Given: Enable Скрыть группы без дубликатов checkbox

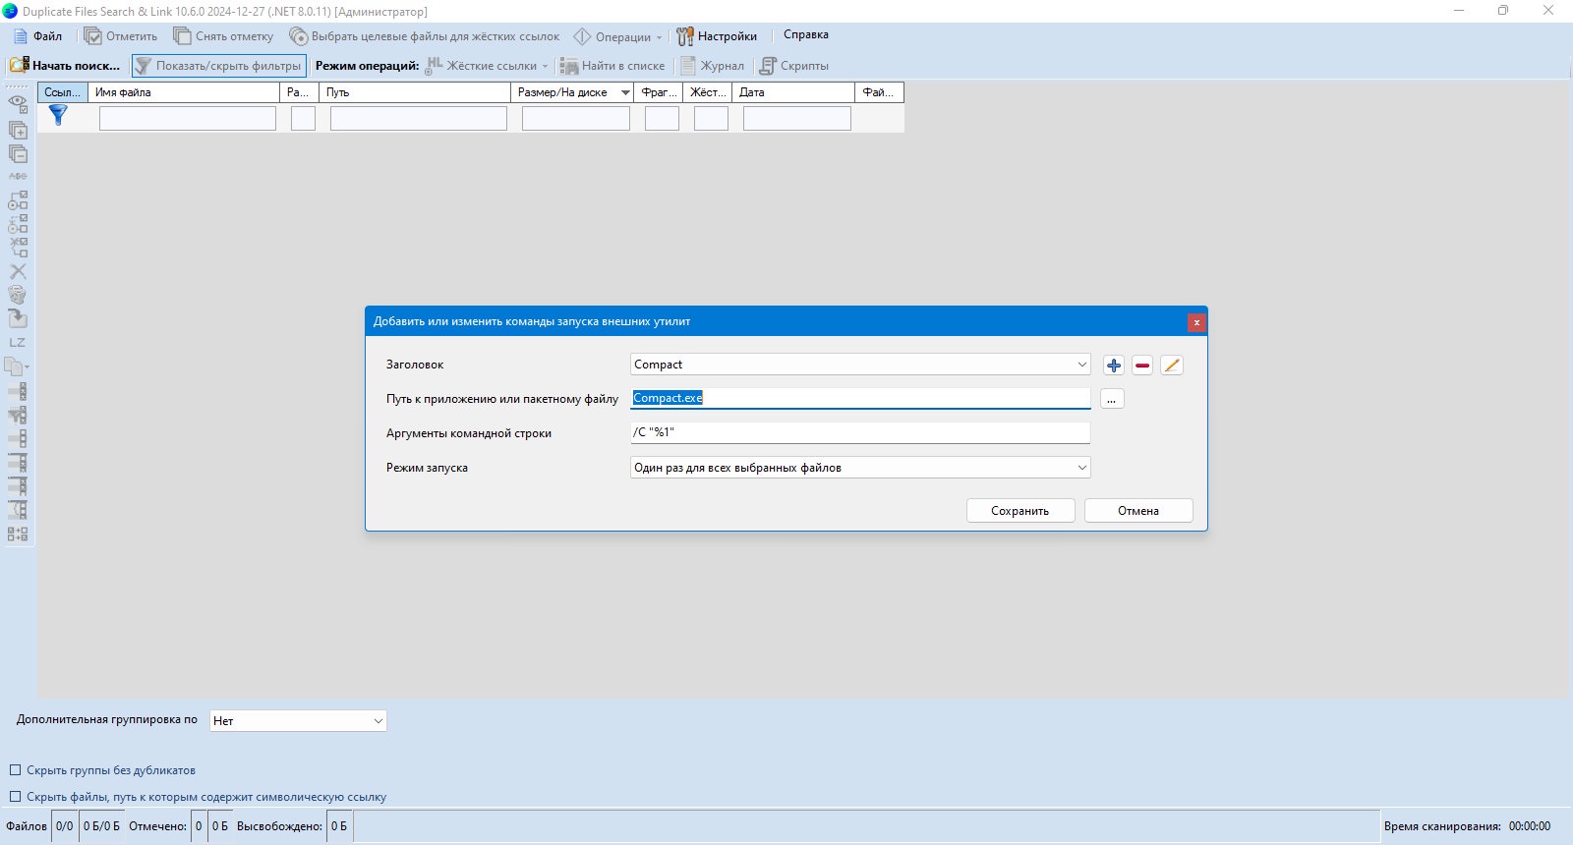Looking at the screenshot, I should (15, 770).
